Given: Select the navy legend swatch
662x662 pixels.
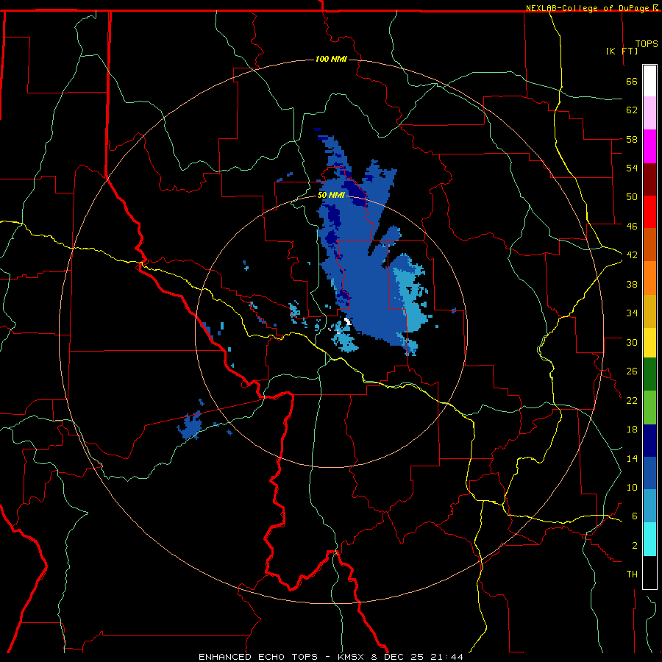Looking at the screenshot, I should point(649,441).
